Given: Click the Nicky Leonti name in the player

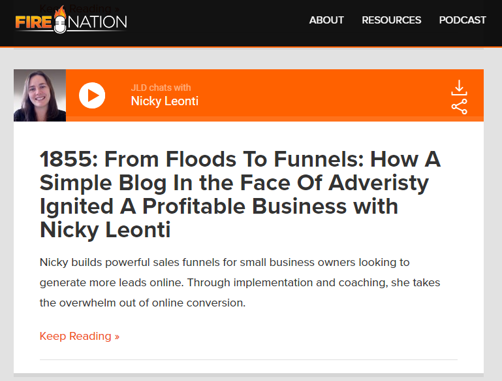Looking at the screenshot, I should (x=165, y=101).
